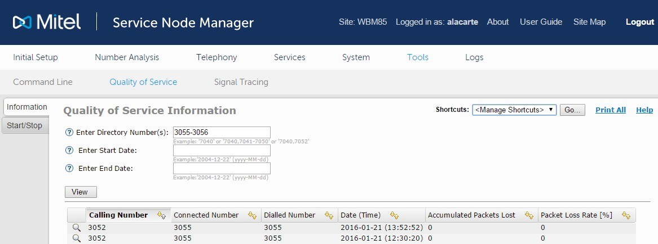The height and width of the screenshot is (244, 658).
Task: Focus the Directory Number(s) input field
Action: click(222, 132)
